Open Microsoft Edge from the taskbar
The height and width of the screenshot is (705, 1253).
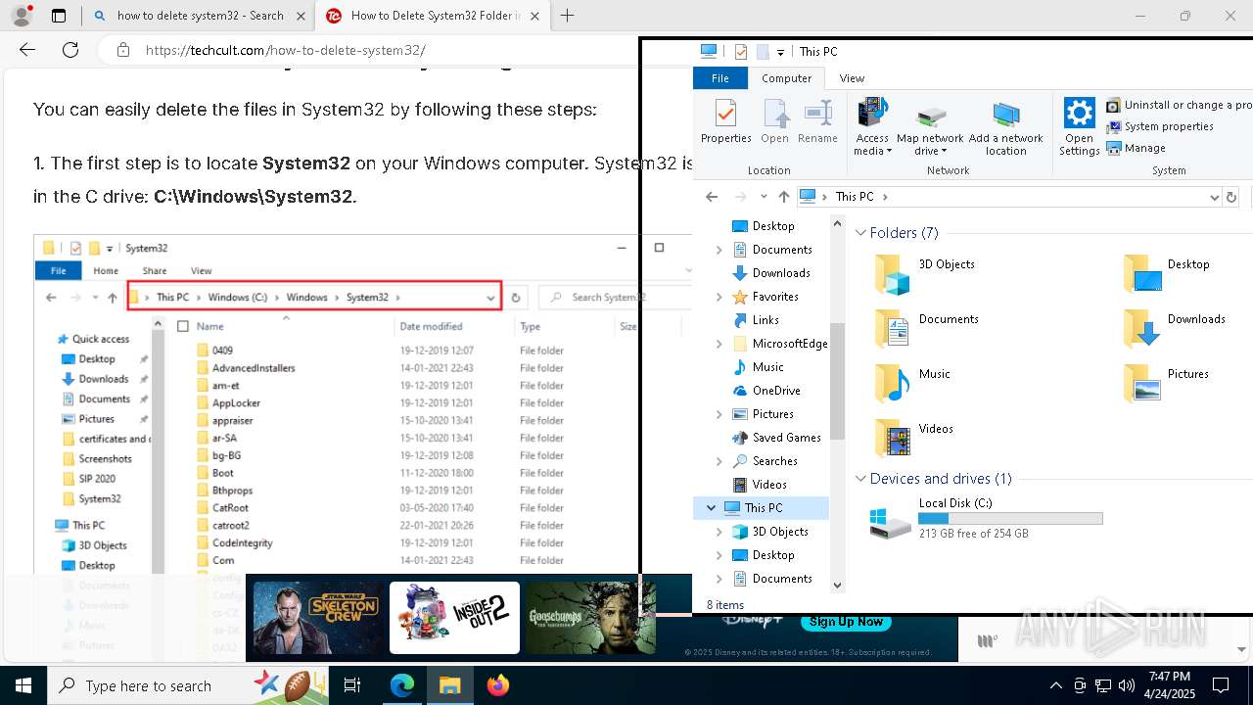[x=401, y=685]
